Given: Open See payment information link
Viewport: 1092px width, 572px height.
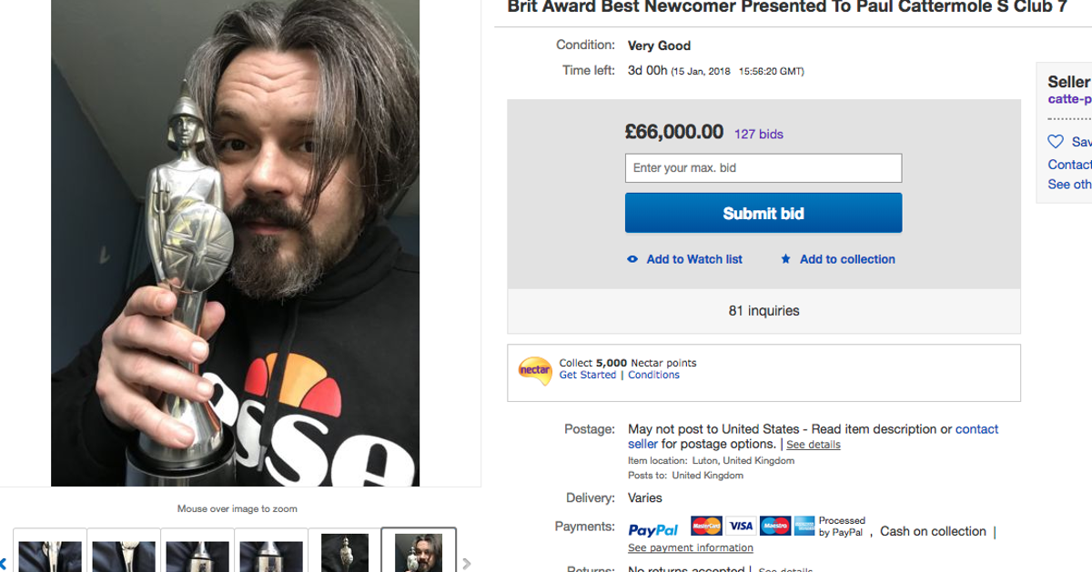Looking at the screenshot, I should (690, 547).
